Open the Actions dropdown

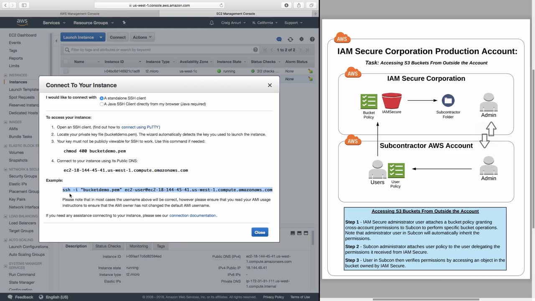pos(143,37)
